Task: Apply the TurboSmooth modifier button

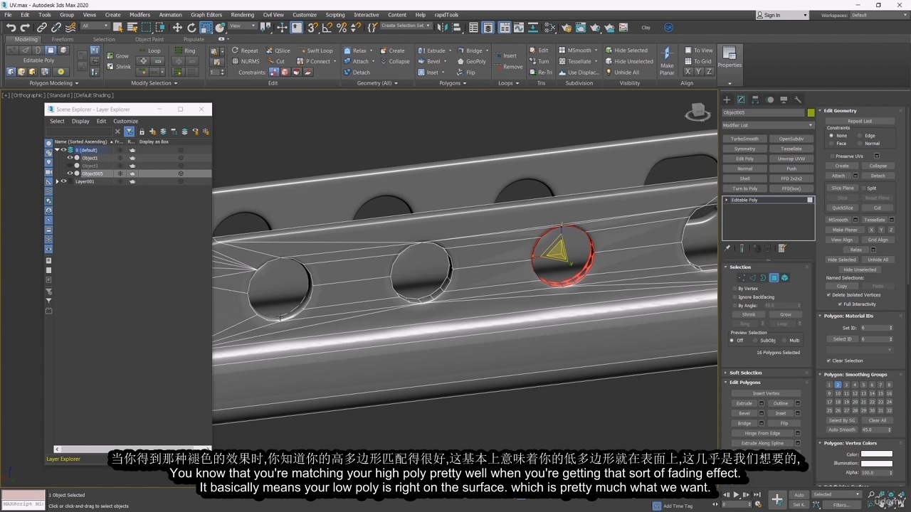Action: (744, 139)
